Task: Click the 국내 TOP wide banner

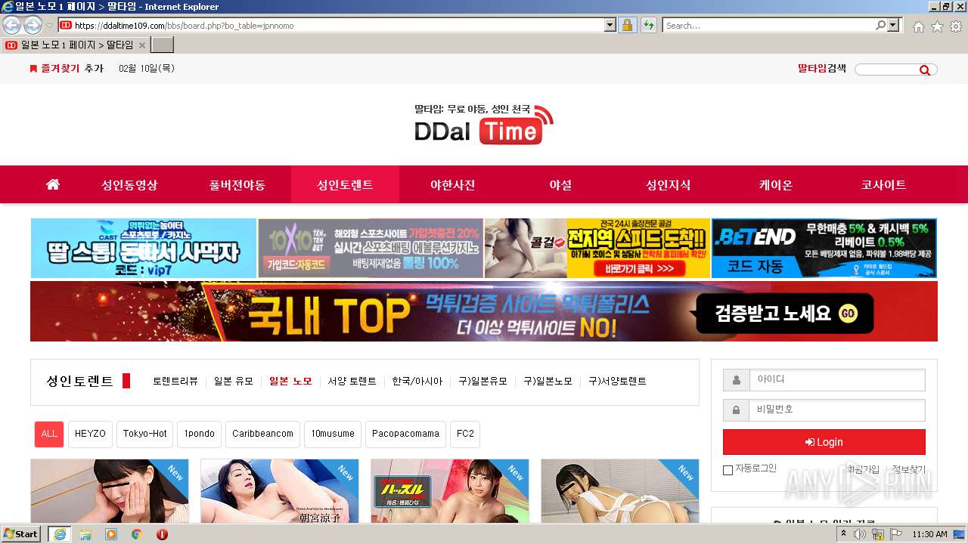Action: [484, 311]
